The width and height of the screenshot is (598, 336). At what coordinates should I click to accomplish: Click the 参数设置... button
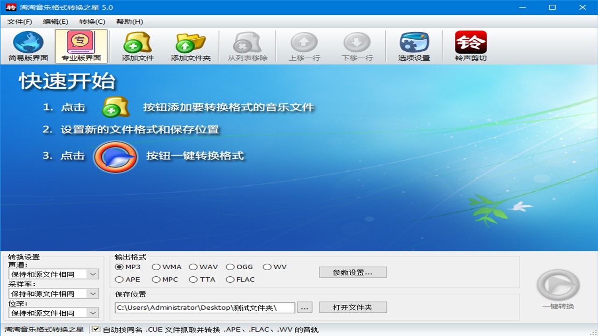pos(353,273)
